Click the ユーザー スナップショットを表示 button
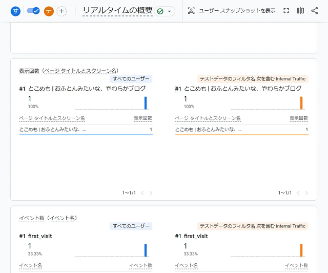Image resolution: width=328 pixels, height=273 pixels. 232,11
